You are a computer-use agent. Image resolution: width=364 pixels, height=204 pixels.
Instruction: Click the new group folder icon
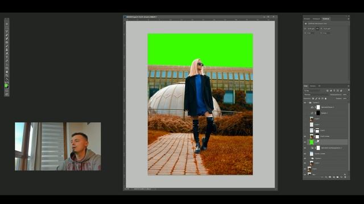(337, 177)
